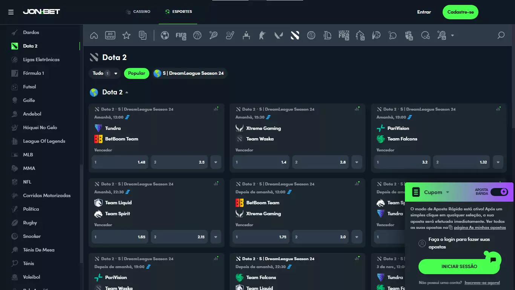
Task: Open the live chat bubble button
Action: [x=493, y=260]
